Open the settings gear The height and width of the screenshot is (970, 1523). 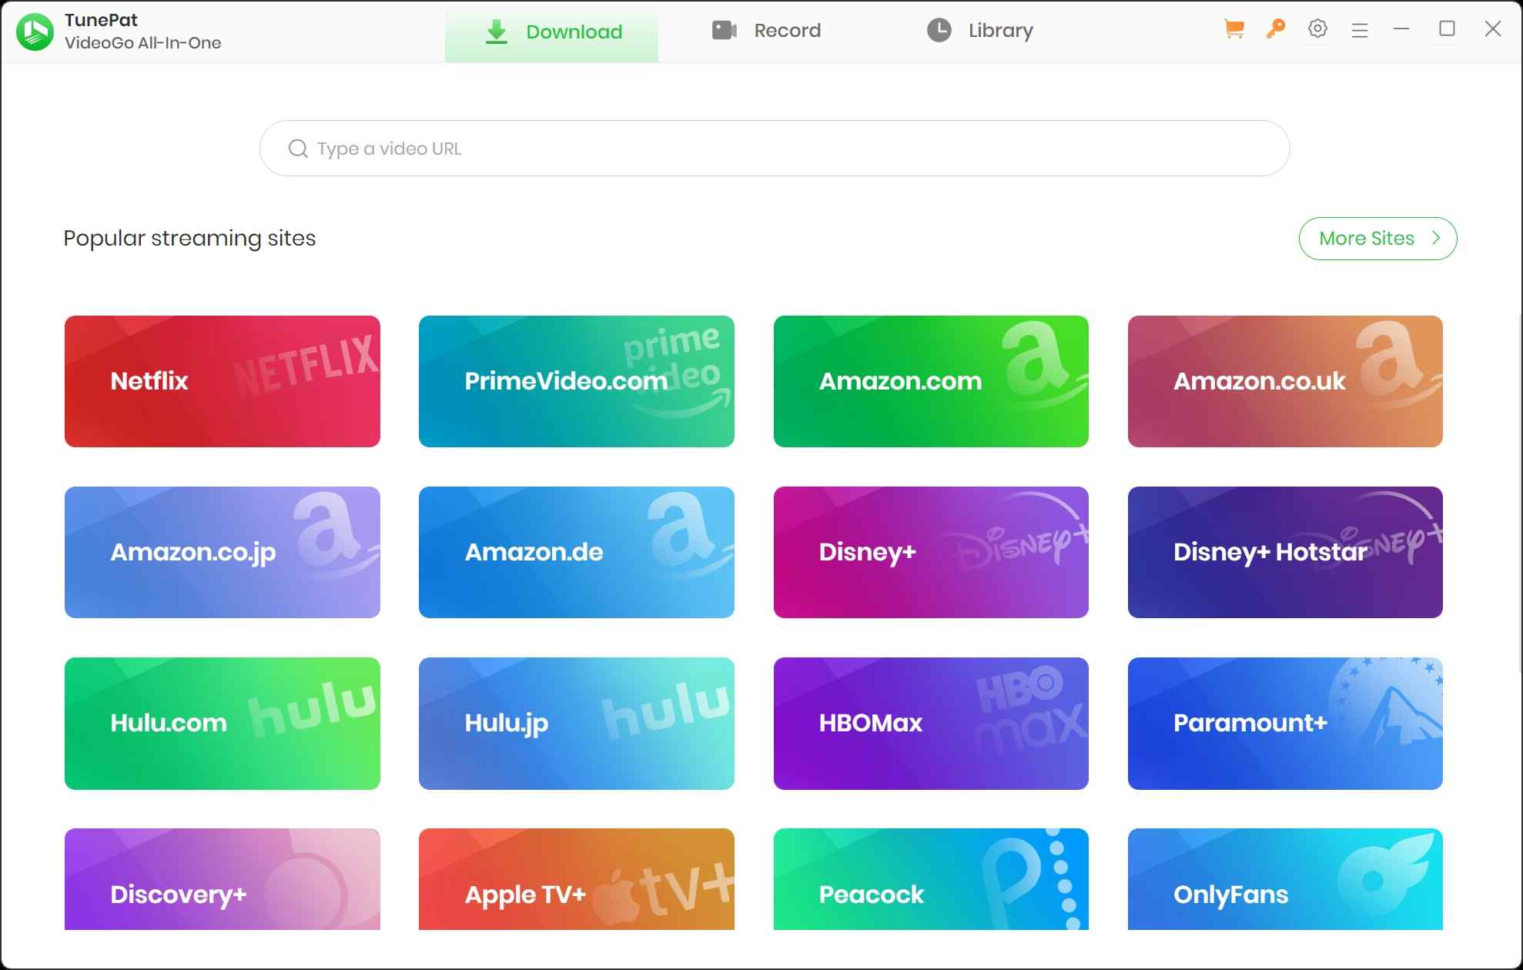click(1318, 28)
